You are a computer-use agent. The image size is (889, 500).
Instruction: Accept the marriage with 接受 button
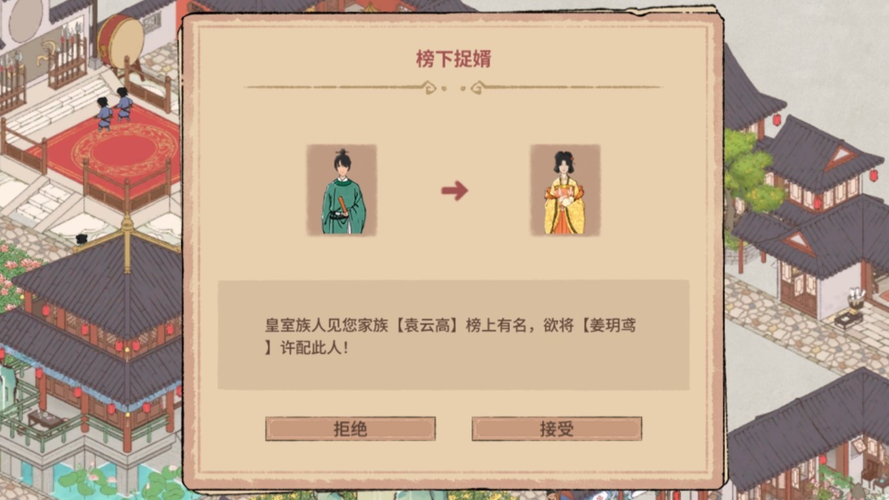pos(557,428)
